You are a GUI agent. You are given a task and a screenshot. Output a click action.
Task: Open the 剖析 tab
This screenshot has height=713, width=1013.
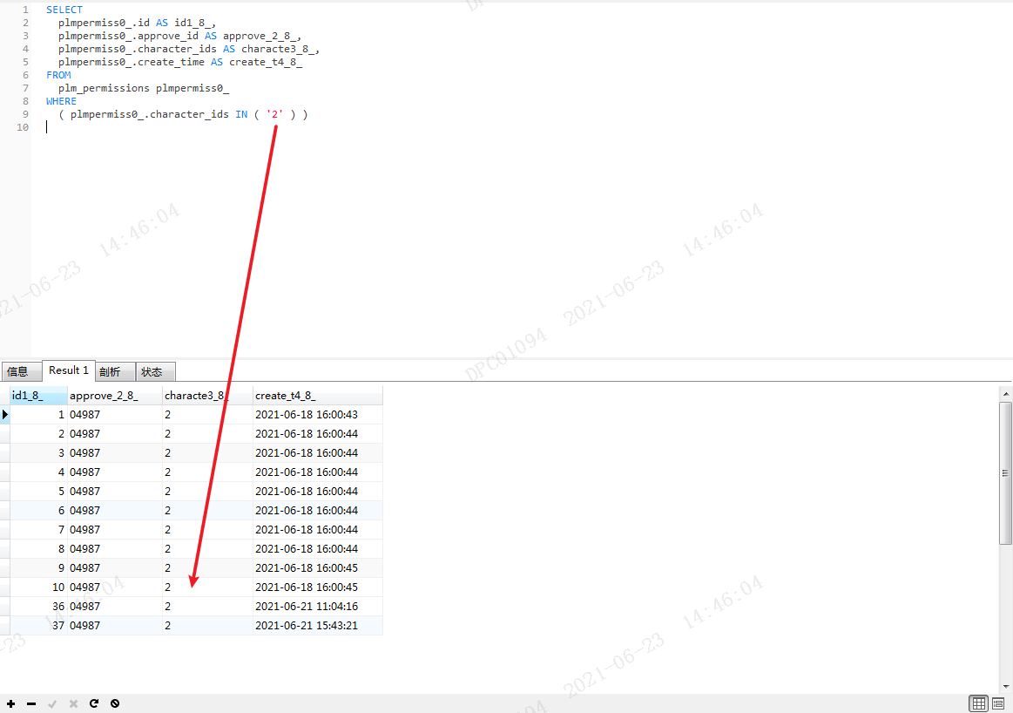115,371
